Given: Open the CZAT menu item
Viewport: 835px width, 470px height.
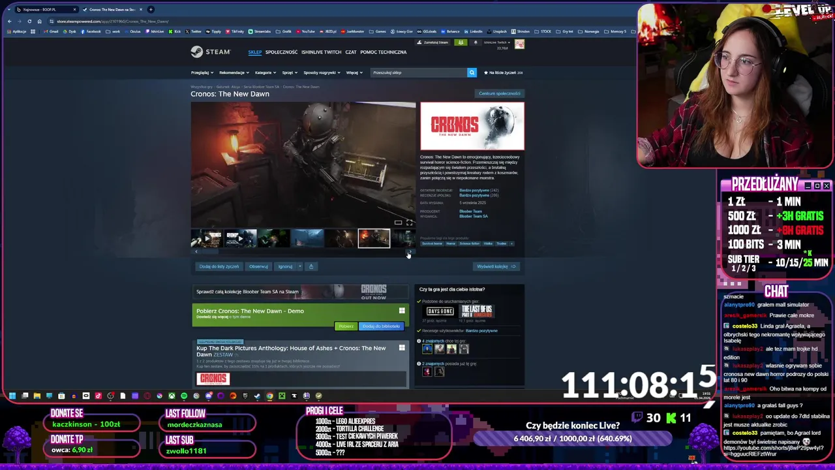Looking at the screenshot, I should click(x=351, y=52).
